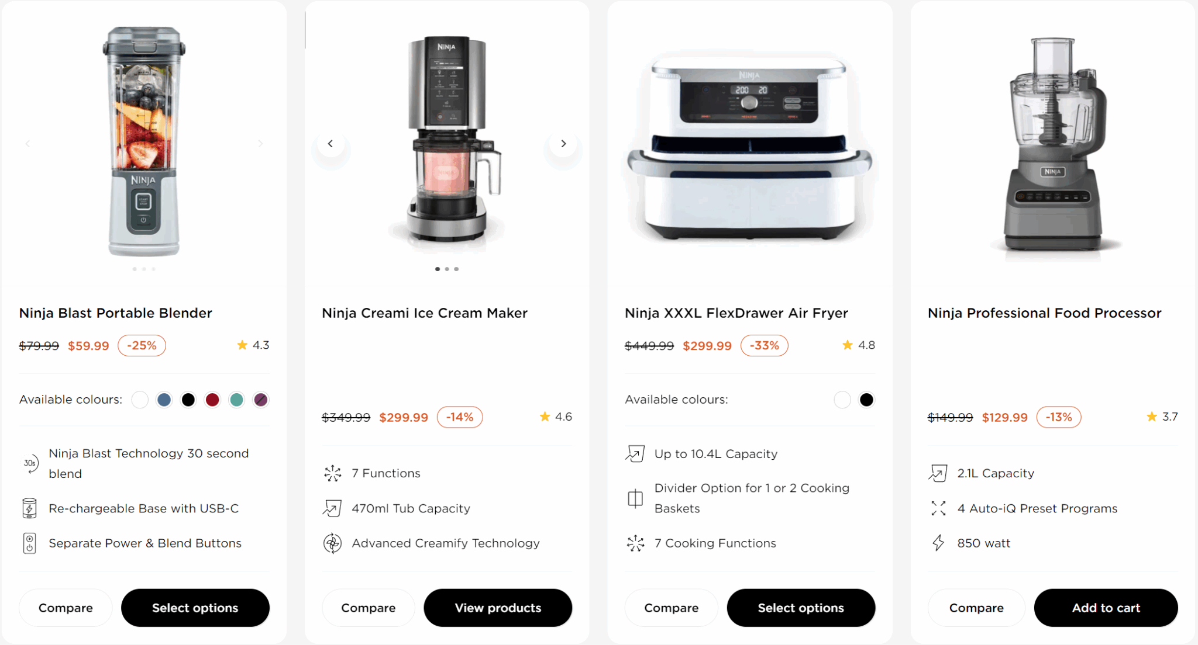
Task: Click the 10.4L Capacity icon
Action: coord(635,454)
